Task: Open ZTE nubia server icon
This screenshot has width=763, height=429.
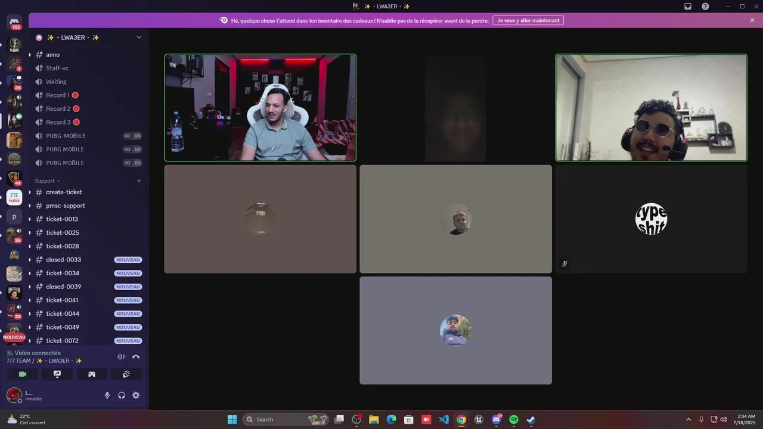Action: click(14, 197)
